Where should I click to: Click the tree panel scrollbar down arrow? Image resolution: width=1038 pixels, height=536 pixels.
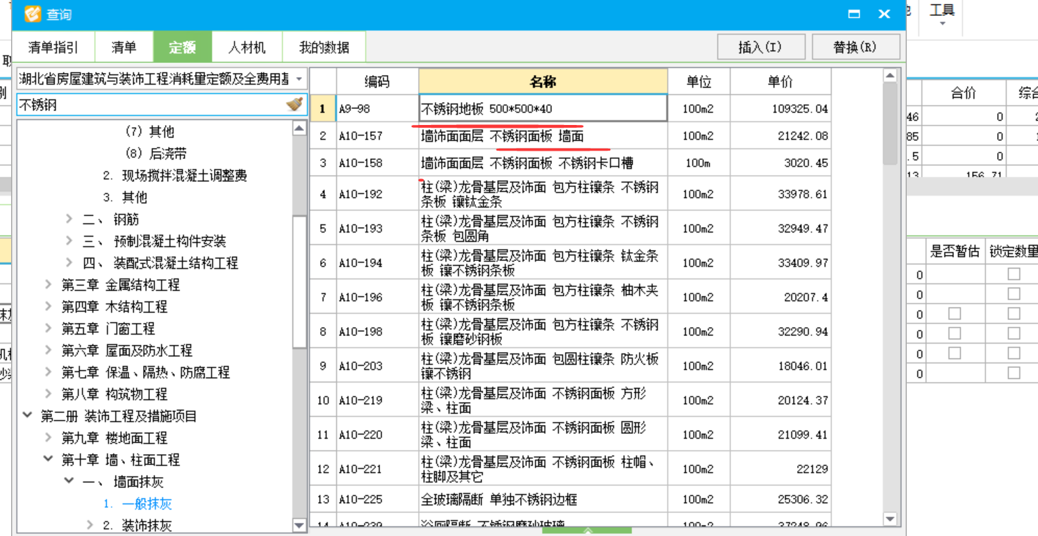point(299,526)
